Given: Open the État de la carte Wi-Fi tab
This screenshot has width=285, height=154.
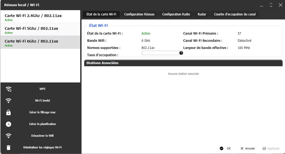Looking at the screenshot, I should 101,14.
